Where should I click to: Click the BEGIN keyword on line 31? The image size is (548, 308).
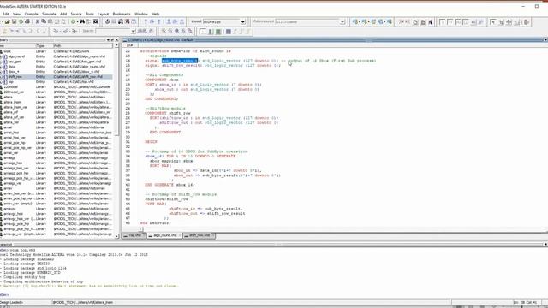click(151, 142)
